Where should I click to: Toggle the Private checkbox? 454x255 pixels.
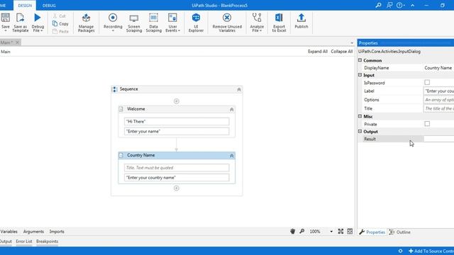coord(427,124)
